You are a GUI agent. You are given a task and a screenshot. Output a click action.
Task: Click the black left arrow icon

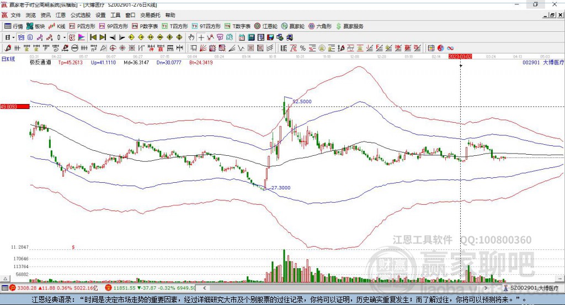(113, 37)
